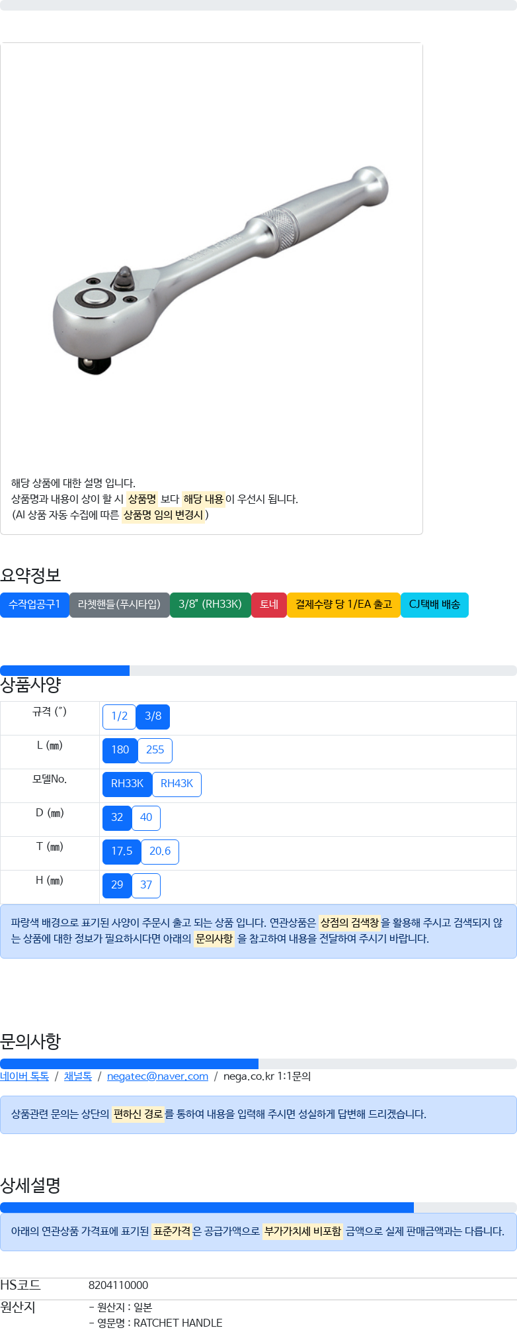Click the 라쳇핸들(푸시타입) tag
517x1332 pixels.
120,604
